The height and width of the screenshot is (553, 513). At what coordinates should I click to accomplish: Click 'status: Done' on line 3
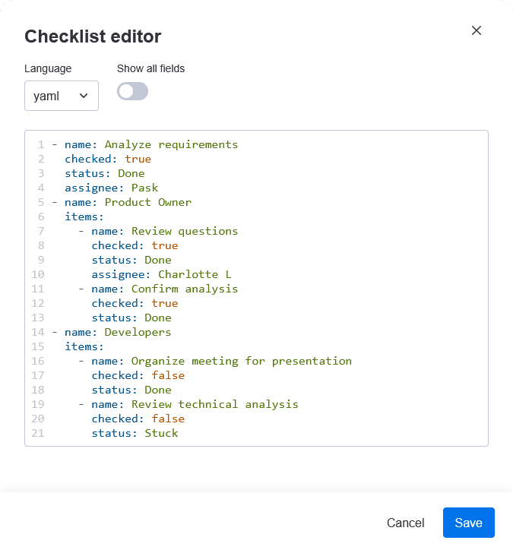pyautogui.click(x=105, y=173)
